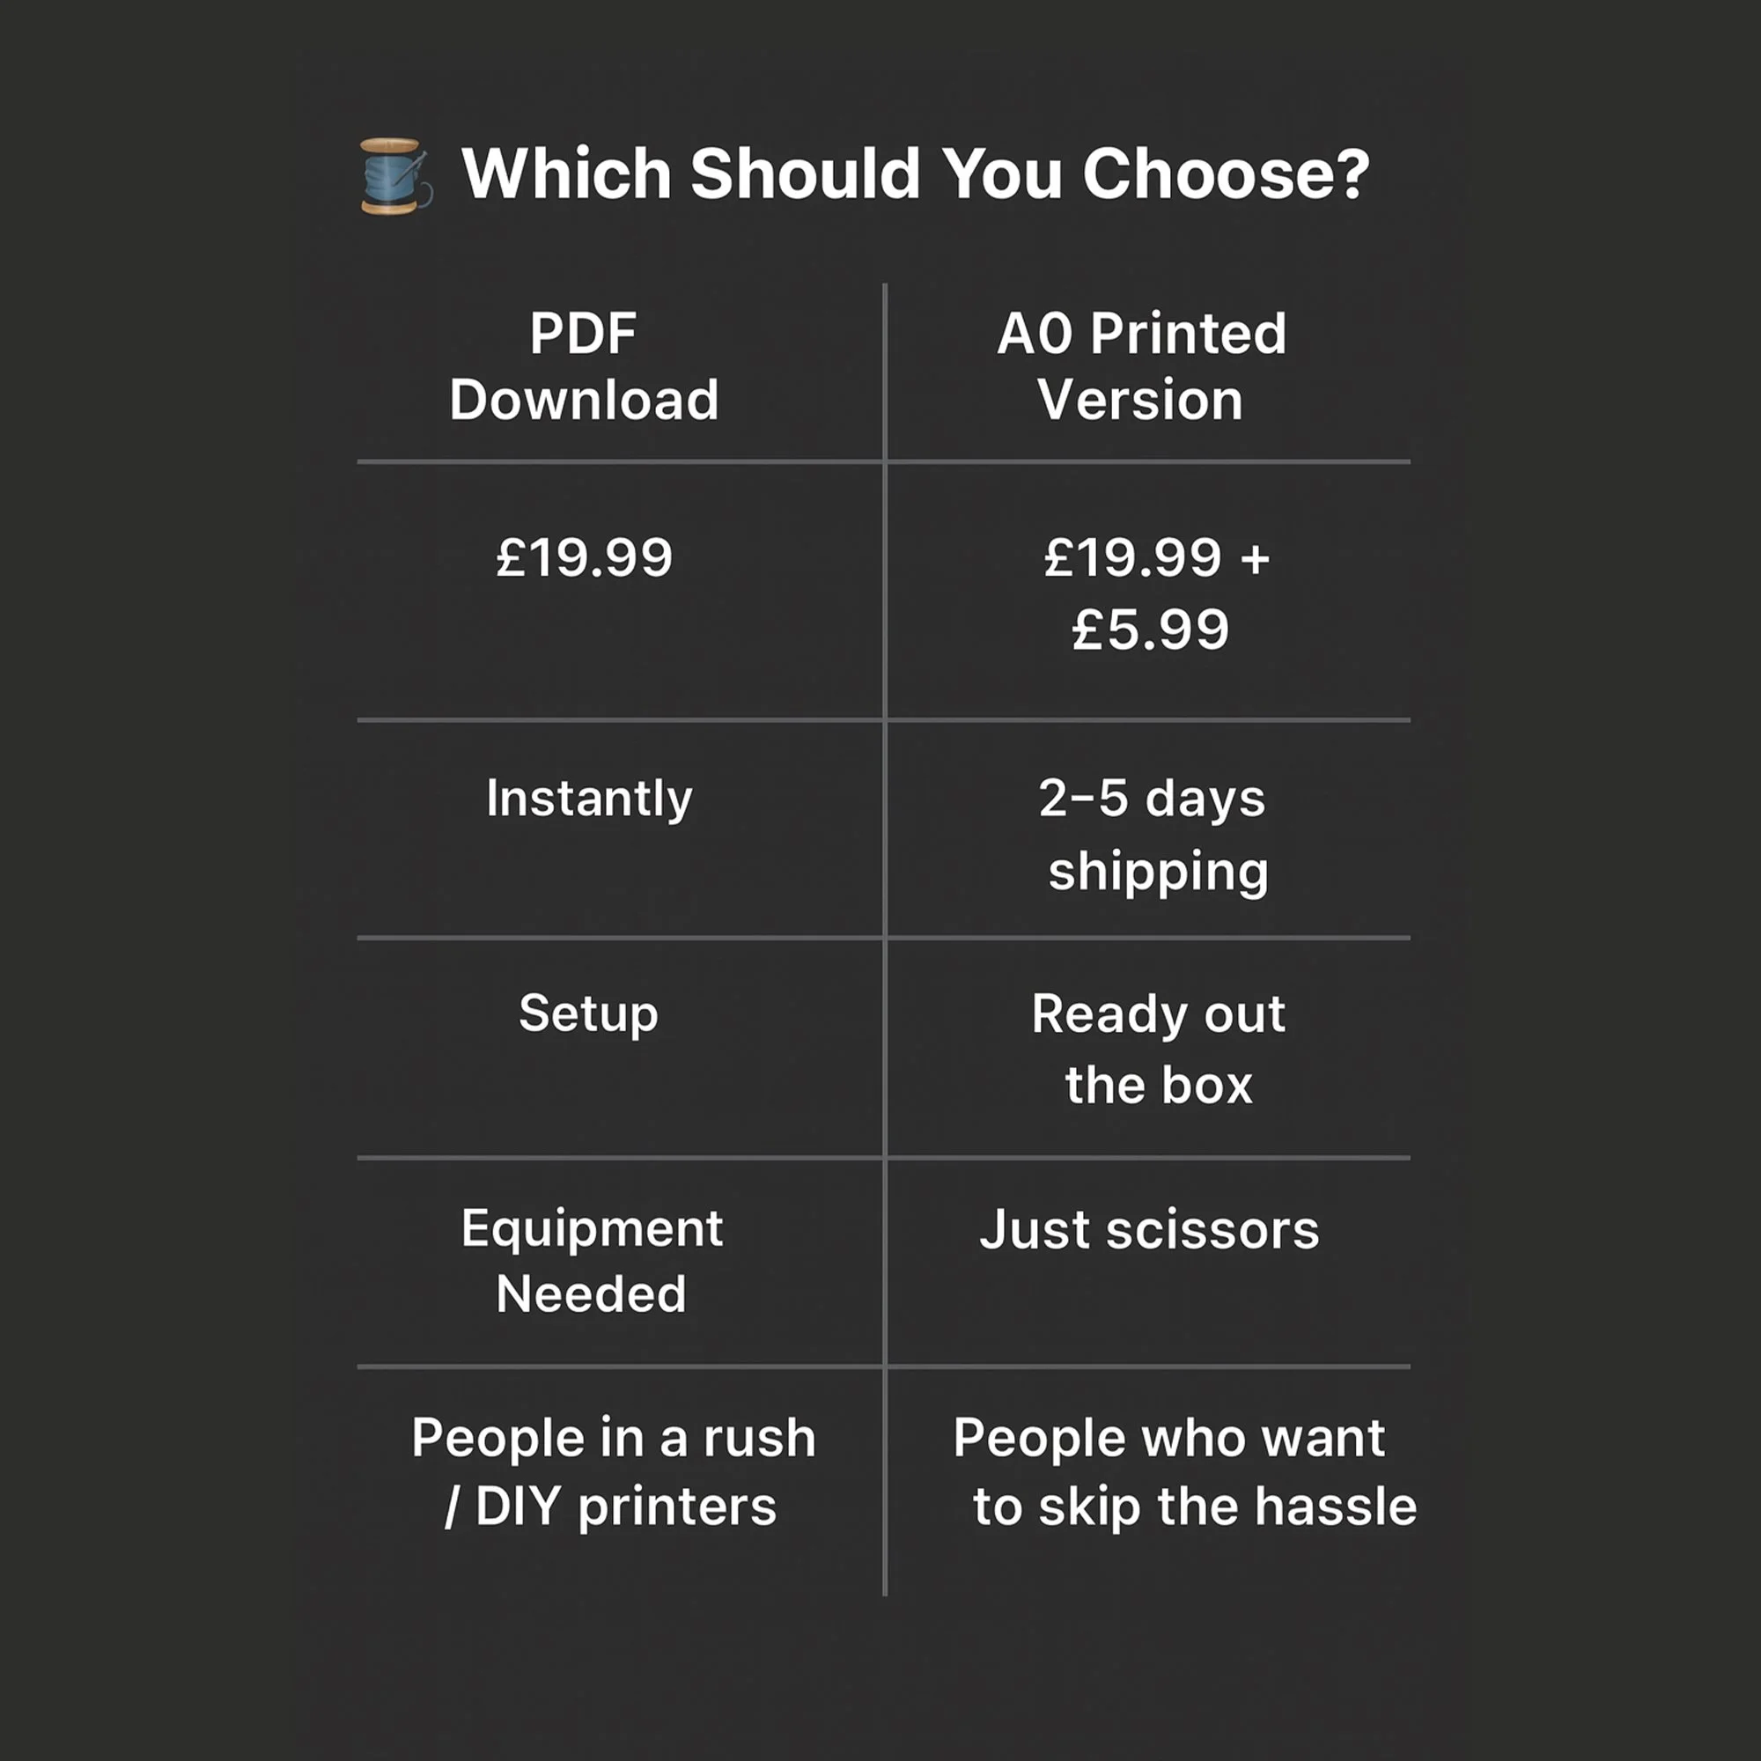The height and width of the screenshot is (1761, 1761).
Task: Select the £19.99 PDF price cell
Action: pyautogui.click(x=585, y=558)
